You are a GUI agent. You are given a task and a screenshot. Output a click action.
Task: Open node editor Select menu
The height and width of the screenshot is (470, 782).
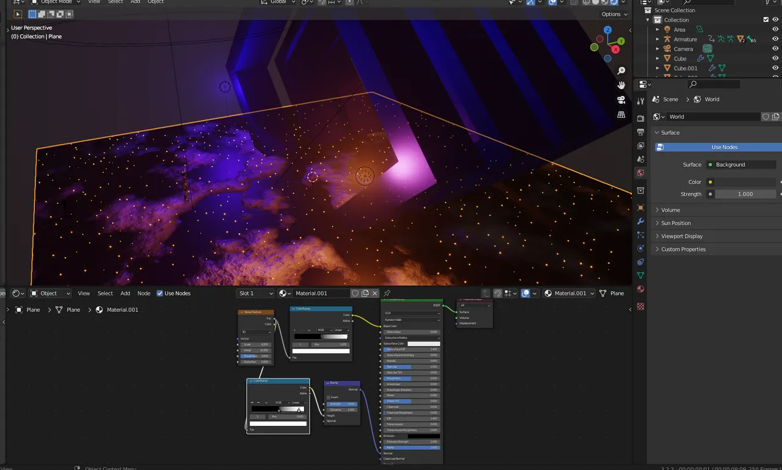105,294
